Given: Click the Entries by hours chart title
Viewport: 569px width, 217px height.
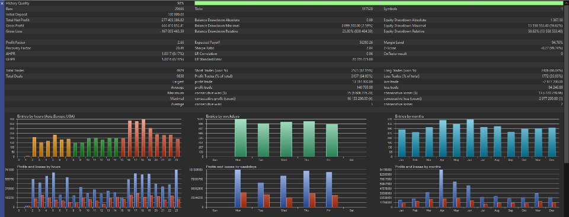Looking at the screenshot, I should coord(46,116).
